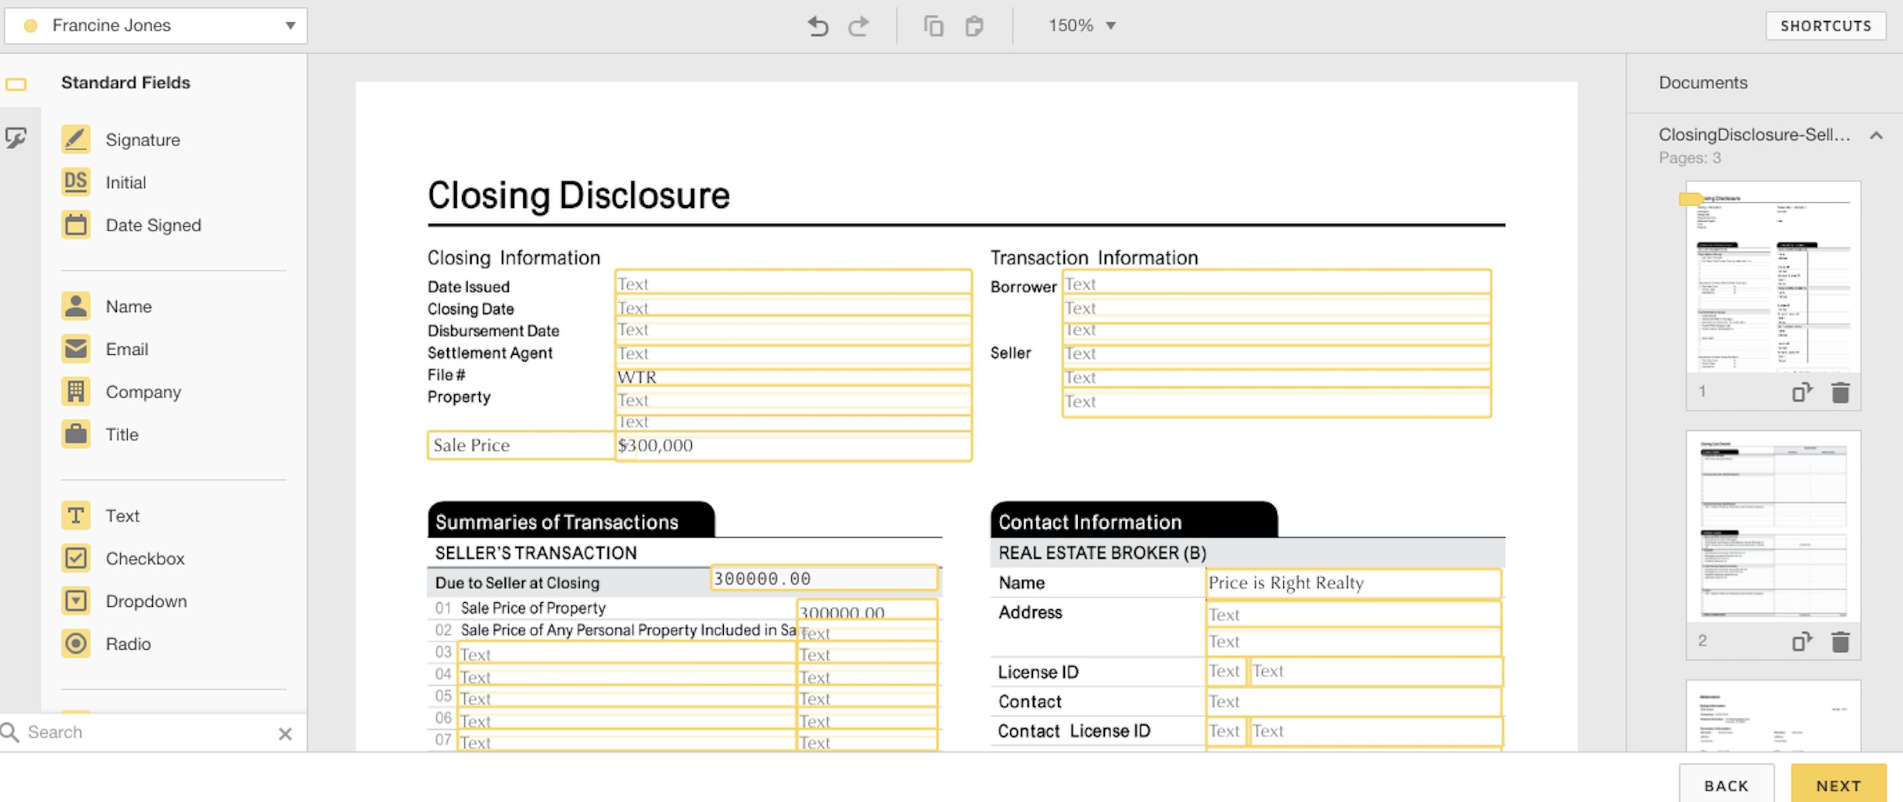The width and height of the screenshot is (1903, 802).
Task: Click the copy icon in toolbar
Action: click(x=933, y=27)
